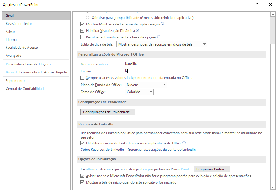Click Configurações de Privacidade button
This screenshot has width=277, height=191.
click(108, 112)
